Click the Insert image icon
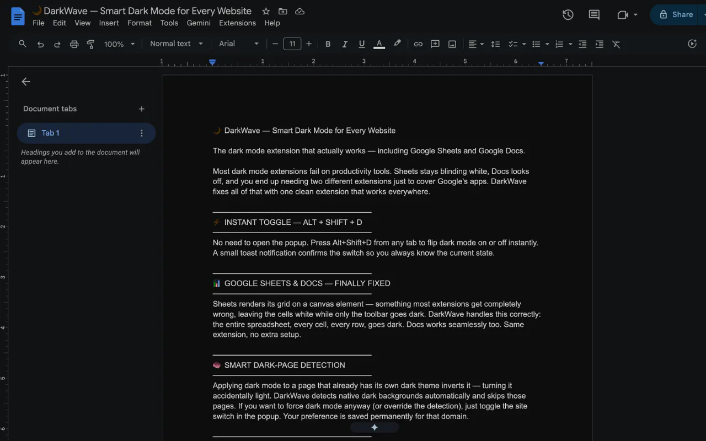706x441 pixels. click(x=452, y=44)
